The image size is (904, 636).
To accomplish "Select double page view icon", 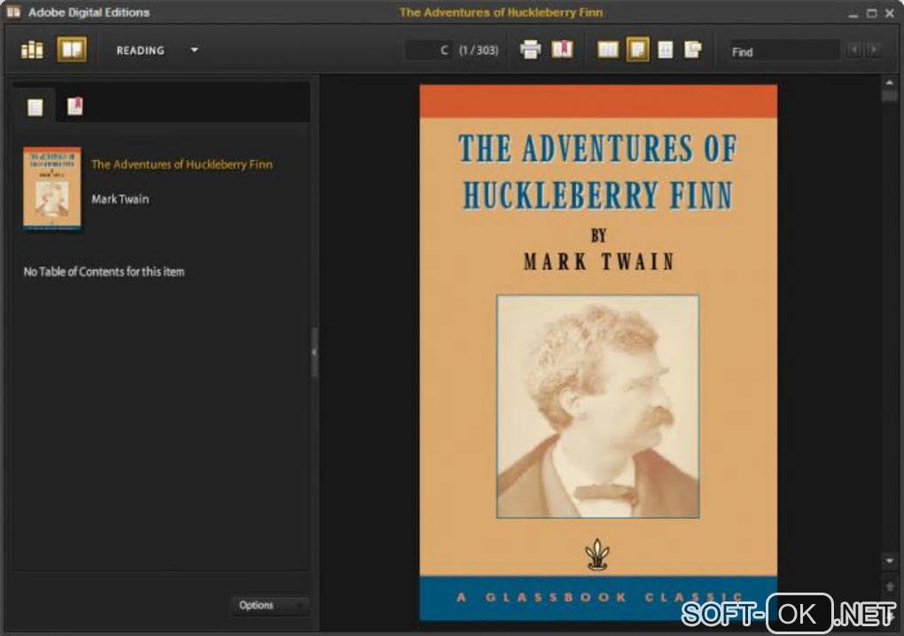I will pyautogui.click(x=608, y=50).
